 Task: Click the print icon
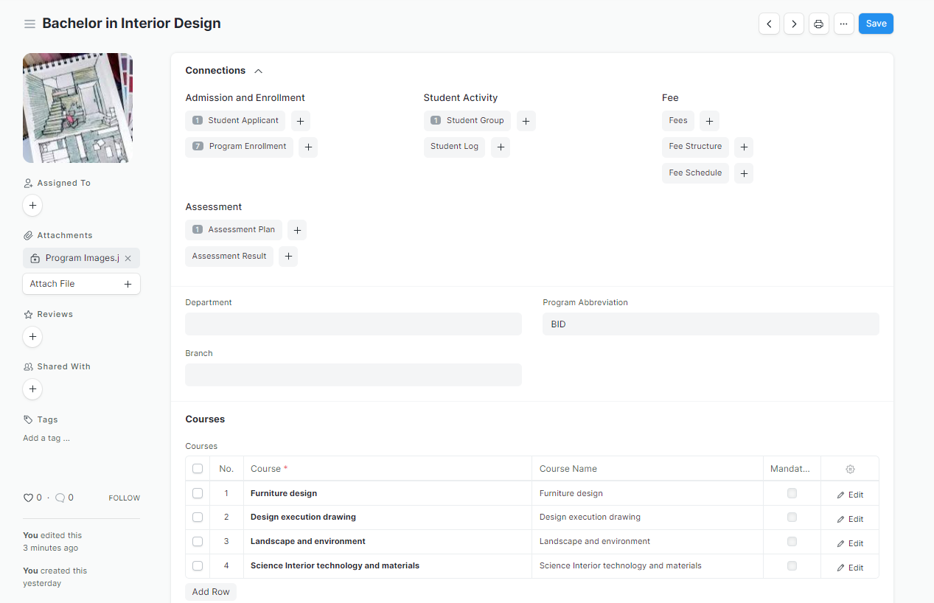click(x=818, y=24)
